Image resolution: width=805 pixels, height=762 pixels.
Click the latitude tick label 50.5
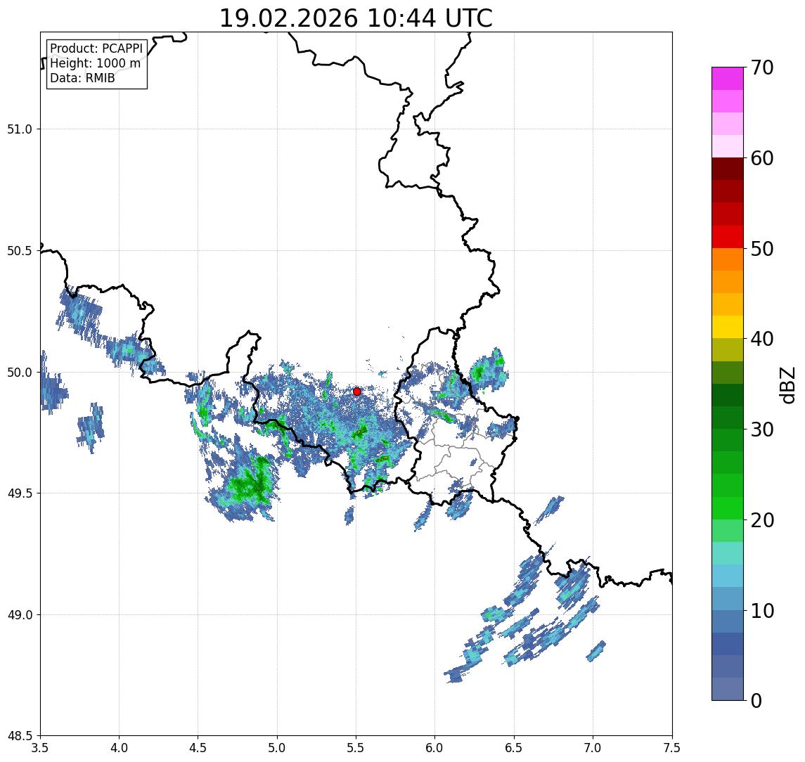click(x=20, y=251)
